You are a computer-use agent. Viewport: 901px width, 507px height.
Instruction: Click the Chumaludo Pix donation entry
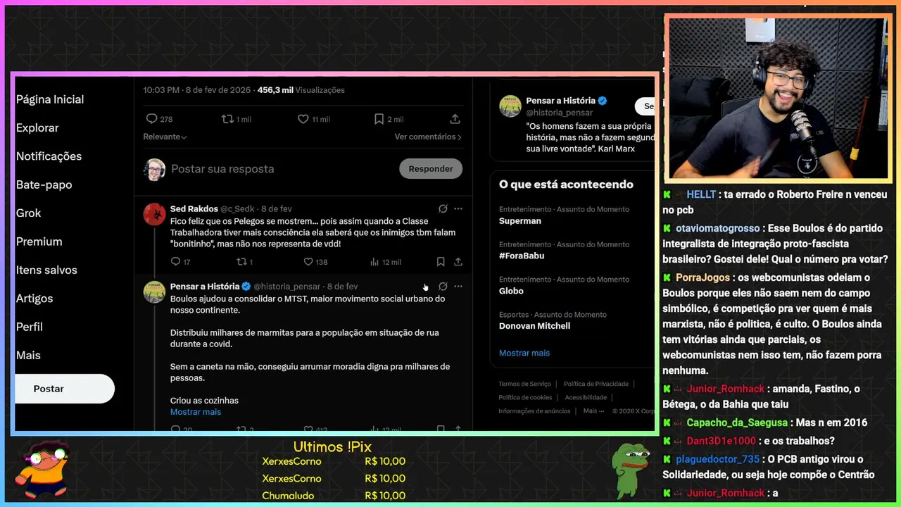(334, 496)
